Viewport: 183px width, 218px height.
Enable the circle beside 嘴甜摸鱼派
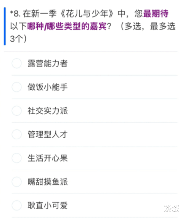[x=17, y=182]
